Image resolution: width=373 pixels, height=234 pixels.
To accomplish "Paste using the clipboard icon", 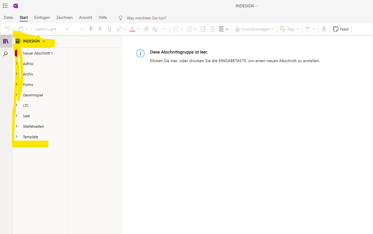I will [x=21, y=29].
